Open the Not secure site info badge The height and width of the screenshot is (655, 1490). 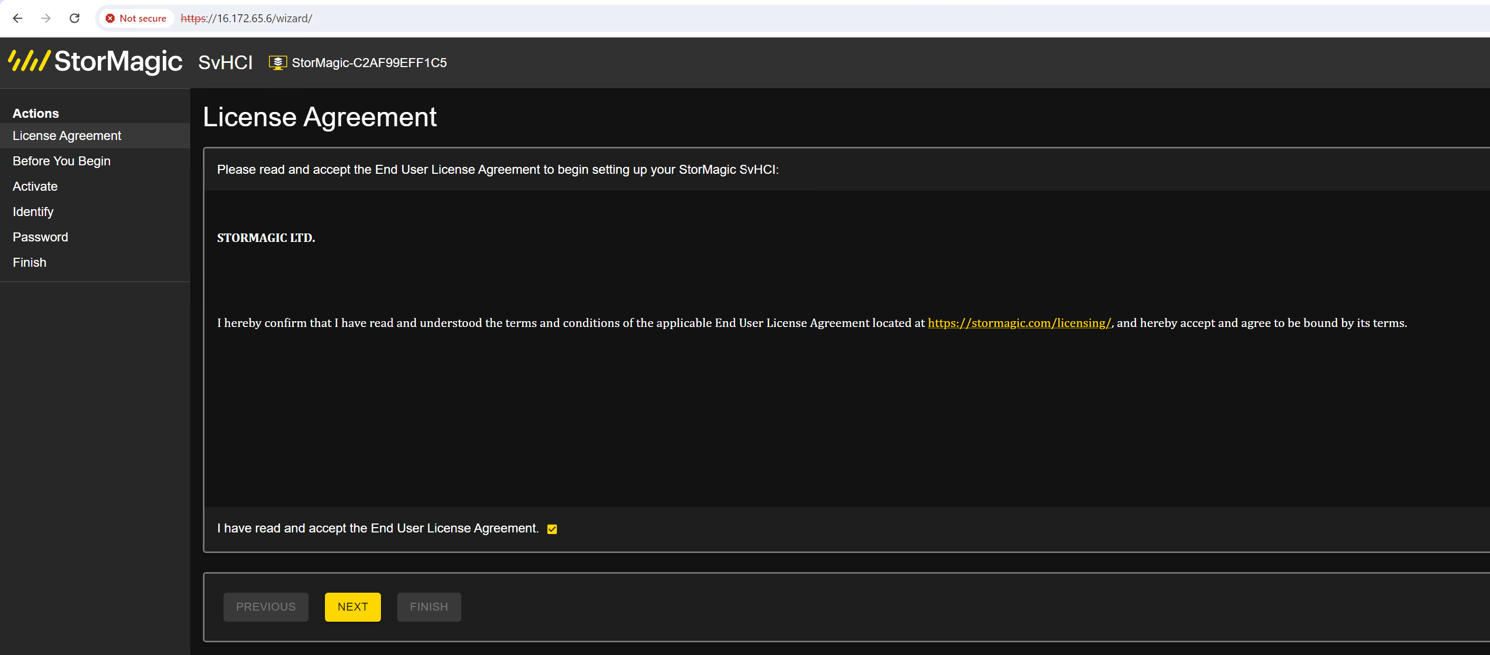[136, 18]
